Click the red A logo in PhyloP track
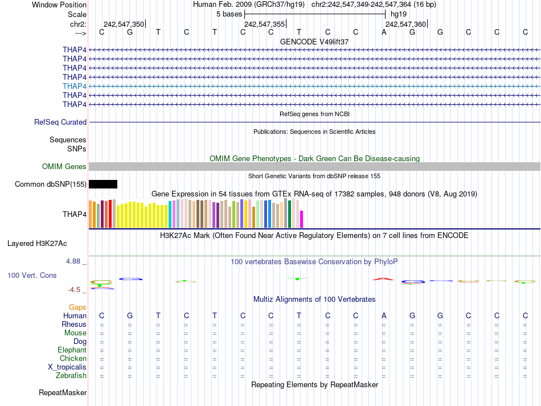This screenshot has height=406, width=541. (x=383, y=278)
